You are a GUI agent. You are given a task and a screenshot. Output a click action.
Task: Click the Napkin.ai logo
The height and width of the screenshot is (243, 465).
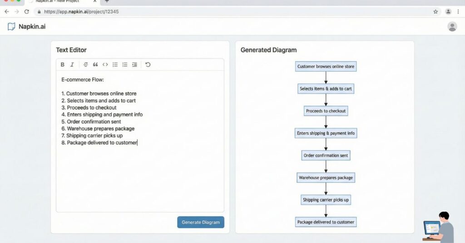click(26, 26)
